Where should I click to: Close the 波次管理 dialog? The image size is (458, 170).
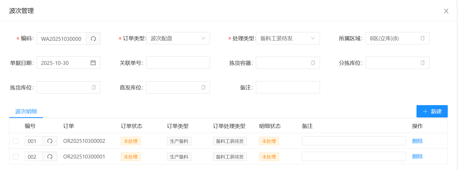tap(446, 11)
